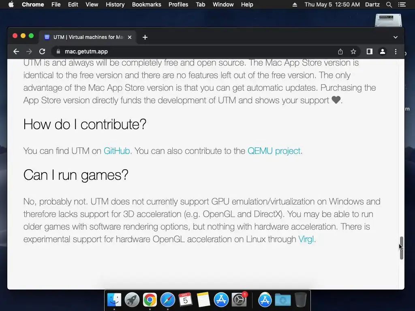Open Spotlight search magnifier
Image resolution: width=415 pixels, height=311 pixels.
(x=389, y=4)
